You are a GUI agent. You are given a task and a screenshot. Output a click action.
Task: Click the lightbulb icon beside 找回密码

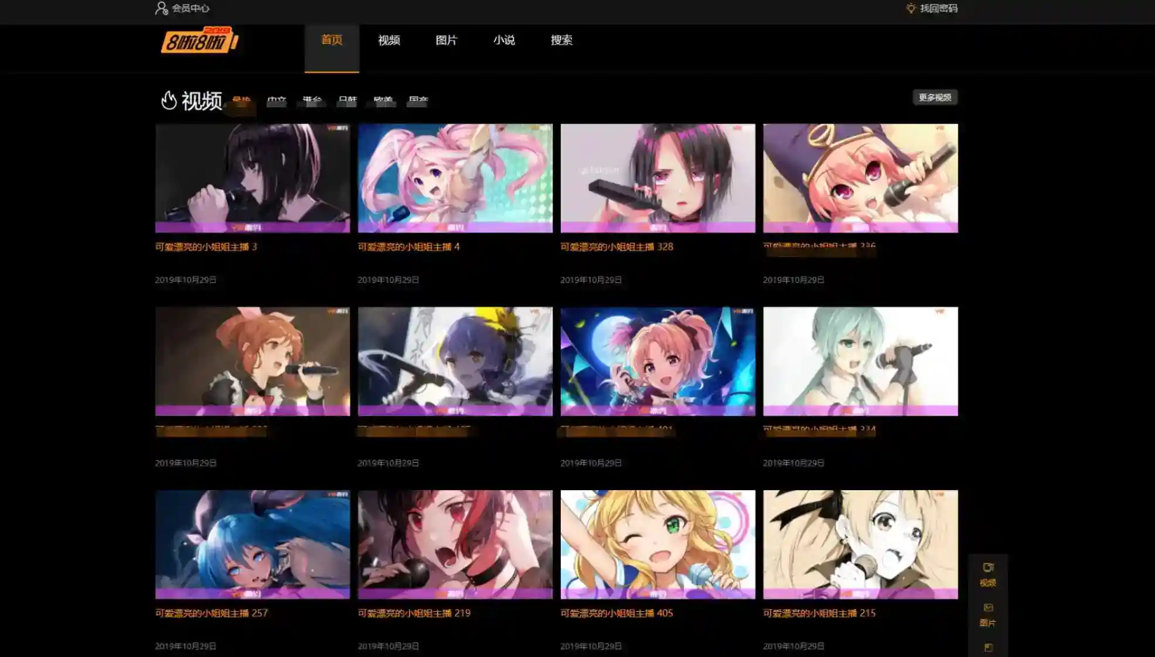point(911,8)
